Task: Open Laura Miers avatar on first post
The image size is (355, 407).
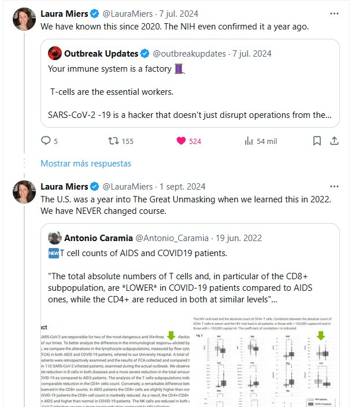Action: point(23,19)
